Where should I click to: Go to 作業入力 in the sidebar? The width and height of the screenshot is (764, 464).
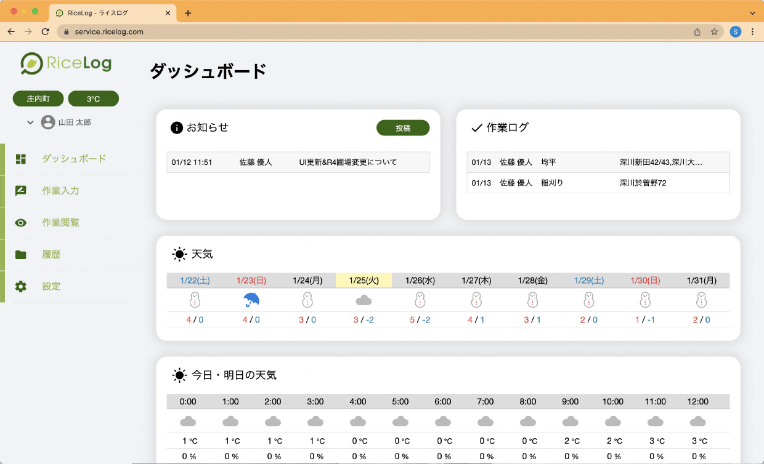67,191
